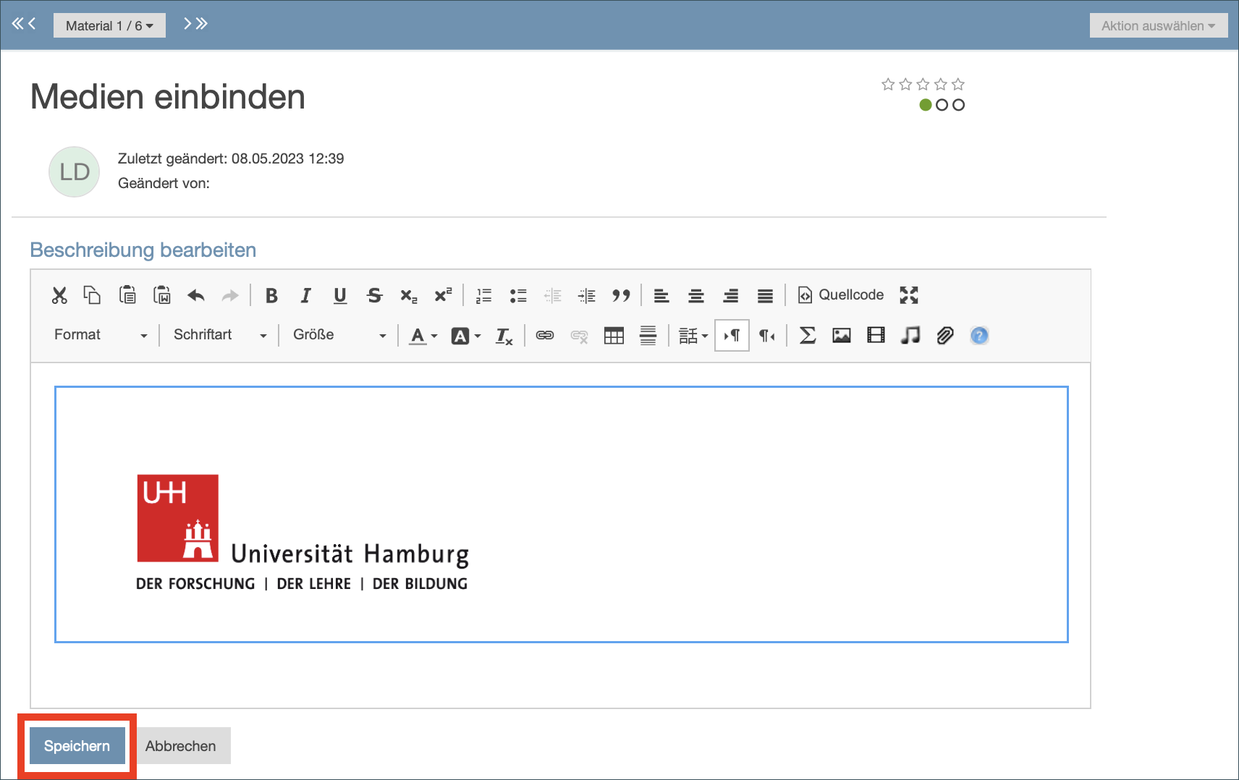Viewport: 1239px width, 780px height.
Task: Open the text color picker
Action: tap(424, 336)
